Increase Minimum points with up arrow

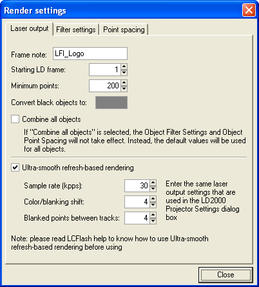pos(124,83)
